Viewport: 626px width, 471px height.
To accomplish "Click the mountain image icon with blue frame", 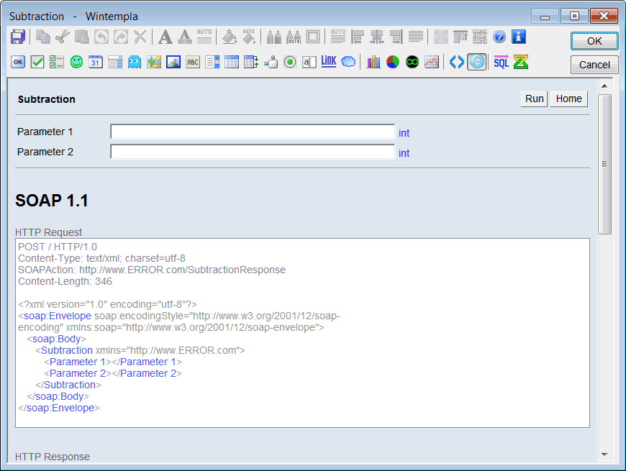I will pyautogui.click(x=173, y=63).
